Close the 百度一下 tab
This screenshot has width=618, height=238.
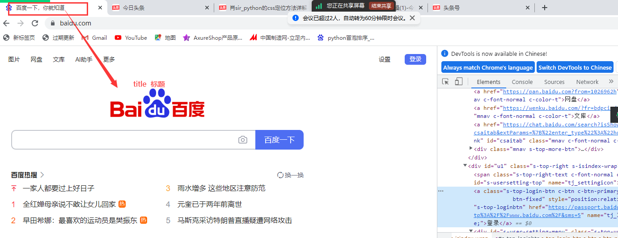coord(100,8)
